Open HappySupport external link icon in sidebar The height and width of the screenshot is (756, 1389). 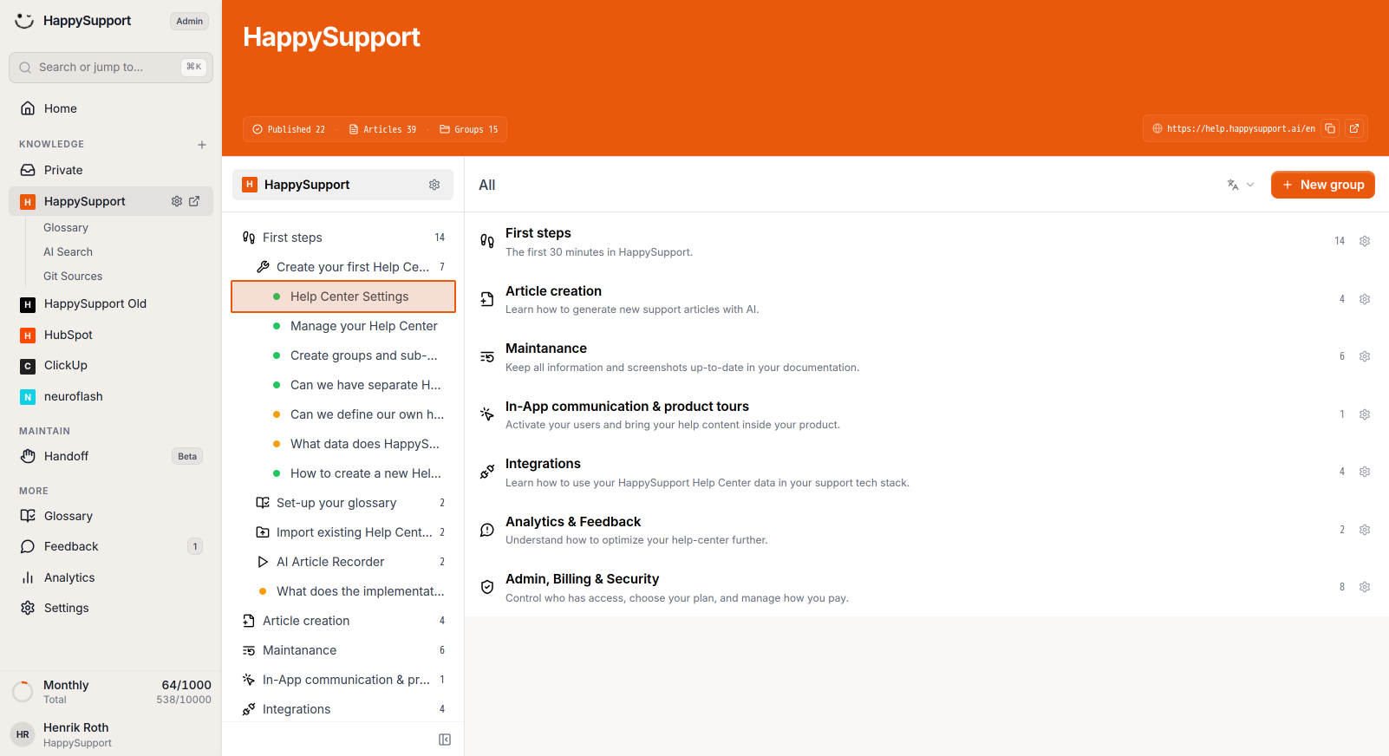[194, 201]
